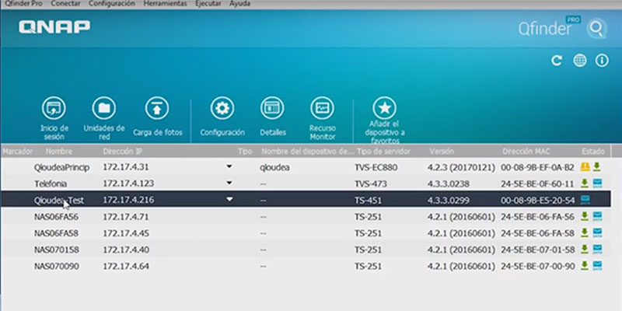Sort by Tipo column header

(245, 151)
